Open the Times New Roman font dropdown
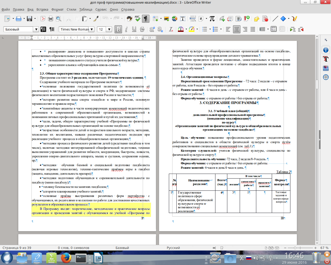The image size is (331, 265). [92, 29]
